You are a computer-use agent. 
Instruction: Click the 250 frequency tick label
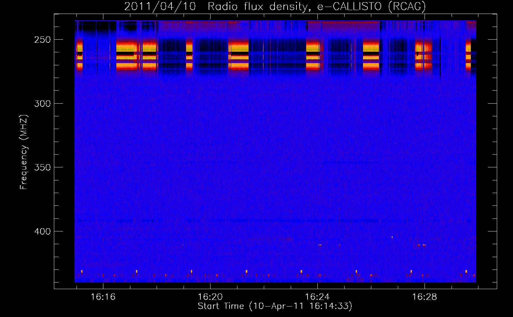pos(42,40)
